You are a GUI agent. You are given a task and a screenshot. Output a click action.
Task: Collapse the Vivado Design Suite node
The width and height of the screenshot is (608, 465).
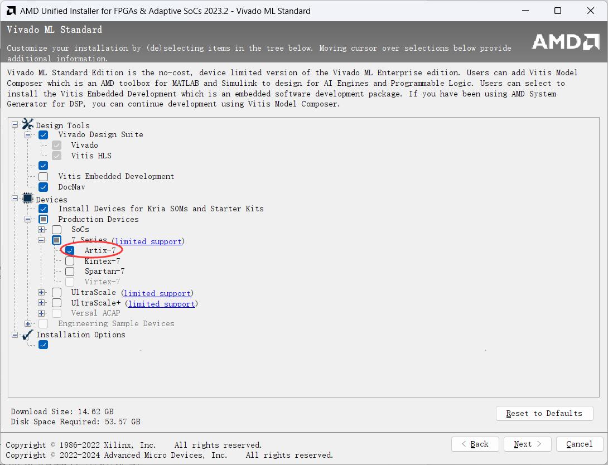click(28, 135)
